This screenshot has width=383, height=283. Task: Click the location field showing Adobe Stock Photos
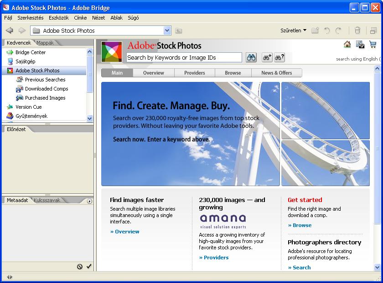click(100, 30)
